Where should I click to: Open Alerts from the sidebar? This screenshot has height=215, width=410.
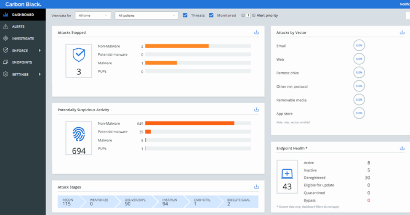18,26
